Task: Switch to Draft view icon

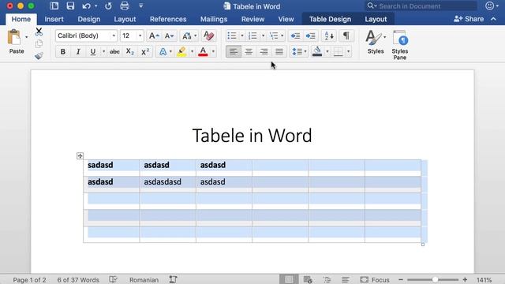Action: pyautogui.click(x=346, y=279)
